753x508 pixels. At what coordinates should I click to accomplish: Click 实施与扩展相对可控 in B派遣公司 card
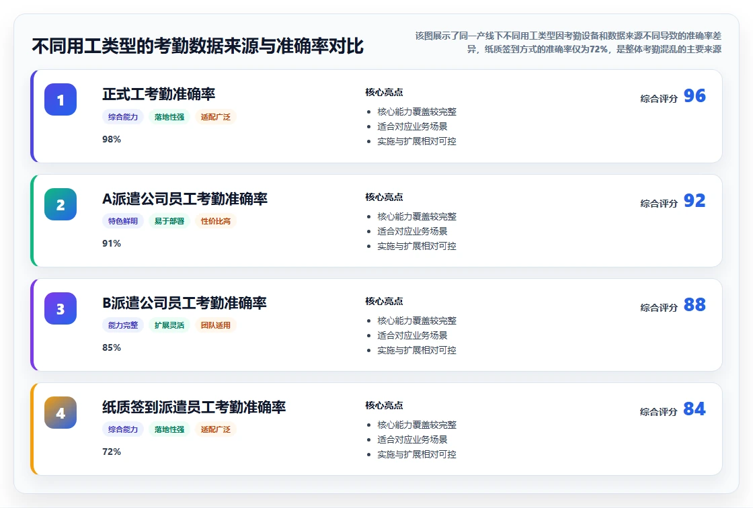(x=417, y=350)
